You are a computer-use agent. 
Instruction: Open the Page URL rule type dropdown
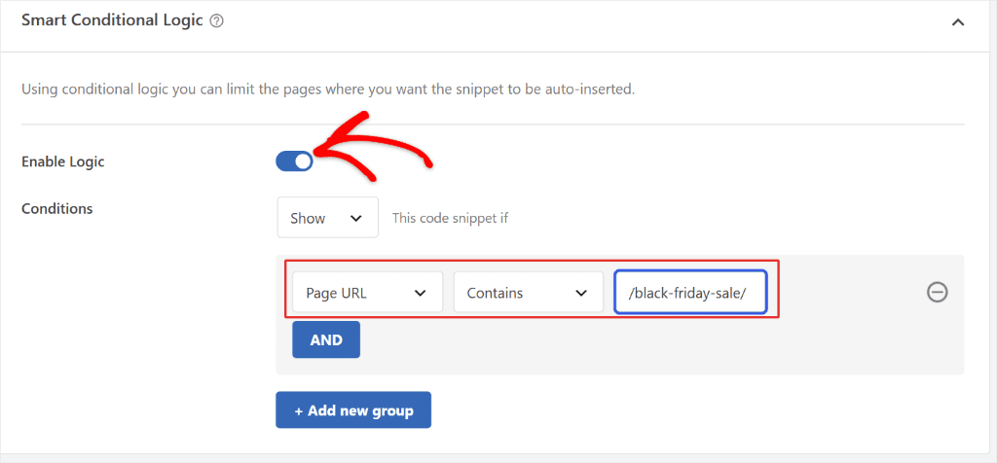click(x=367, y=293)
